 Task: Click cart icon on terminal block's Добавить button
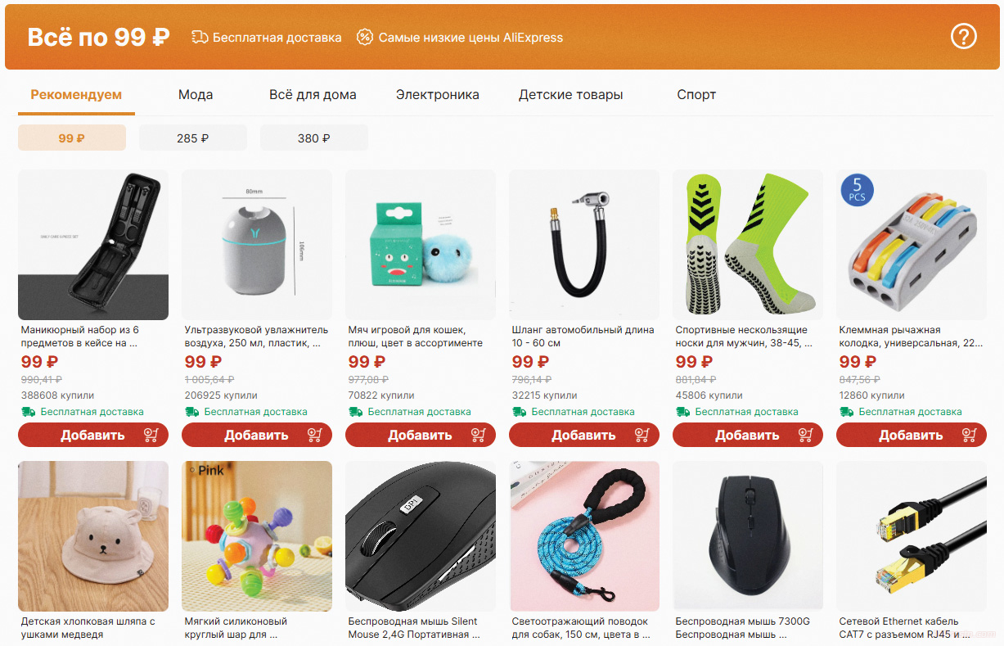point(970,435)
